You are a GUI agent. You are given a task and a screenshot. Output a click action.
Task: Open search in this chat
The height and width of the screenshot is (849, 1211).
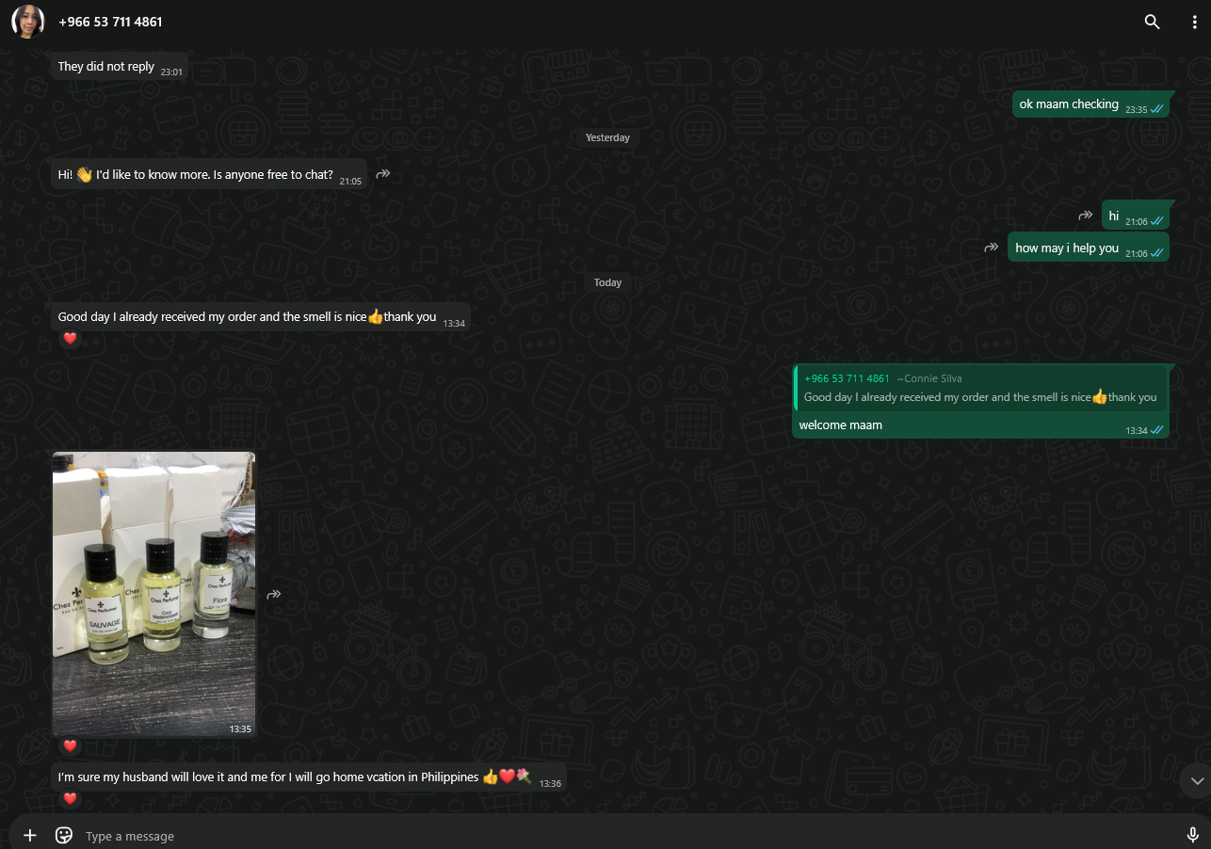pos(1152,22)
